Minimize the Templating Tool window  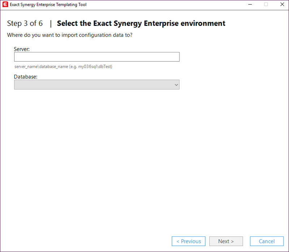(250, 4)
